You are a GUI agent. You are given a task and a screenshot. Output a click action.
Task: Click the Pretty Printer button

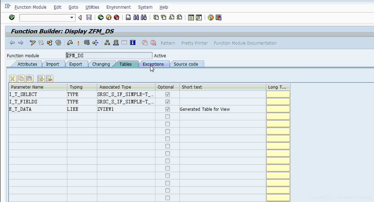[194, 43]
